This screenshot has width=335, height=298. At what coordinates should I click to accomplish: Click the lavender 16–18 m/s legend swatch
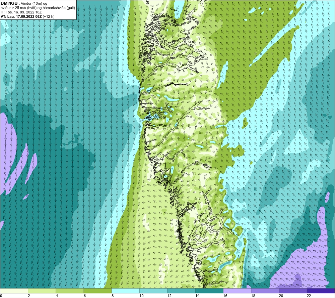(x=238, y=291)
